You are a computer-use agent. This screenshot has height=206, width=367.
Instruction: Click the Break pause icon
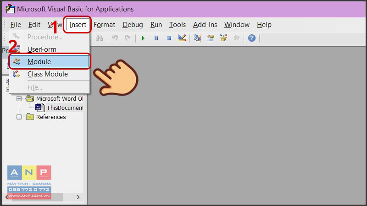pos(156,38)
